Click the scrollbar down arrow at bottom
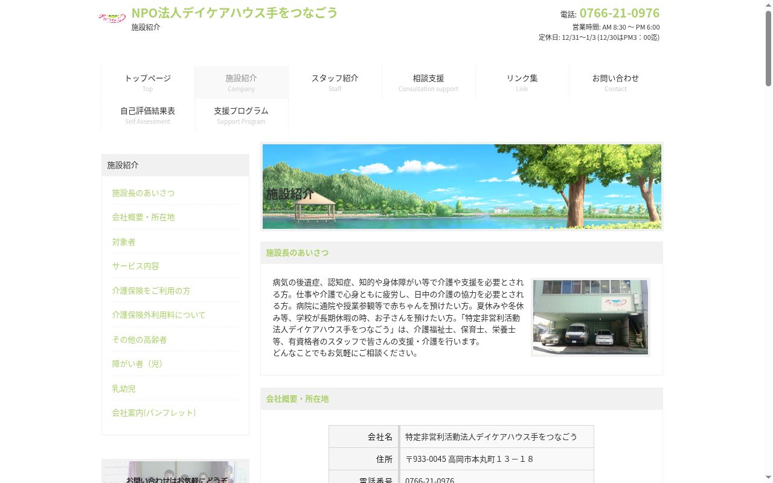This screenshot has height=483, width=773. (768, 478)
